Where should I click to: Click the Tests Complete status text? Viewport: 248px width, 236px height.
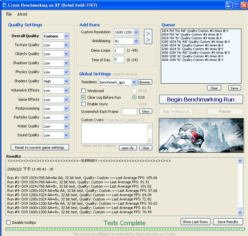click(124, 223)
